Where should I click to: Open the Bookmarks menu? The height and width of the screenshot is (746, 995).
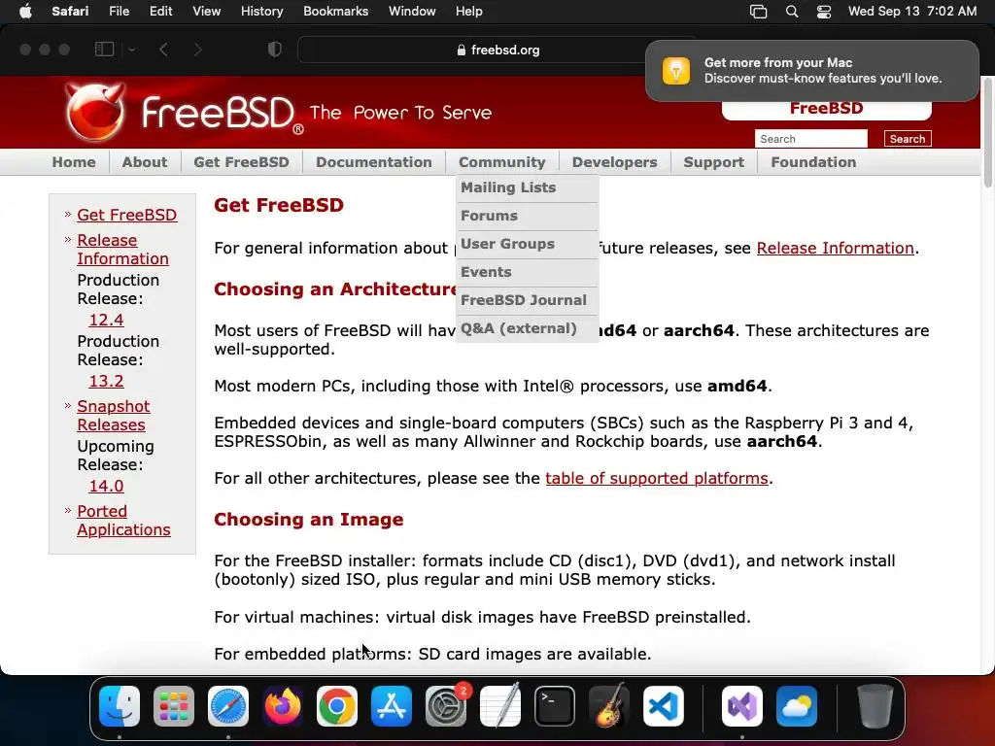pyautogui.click(x=335, y=12)
